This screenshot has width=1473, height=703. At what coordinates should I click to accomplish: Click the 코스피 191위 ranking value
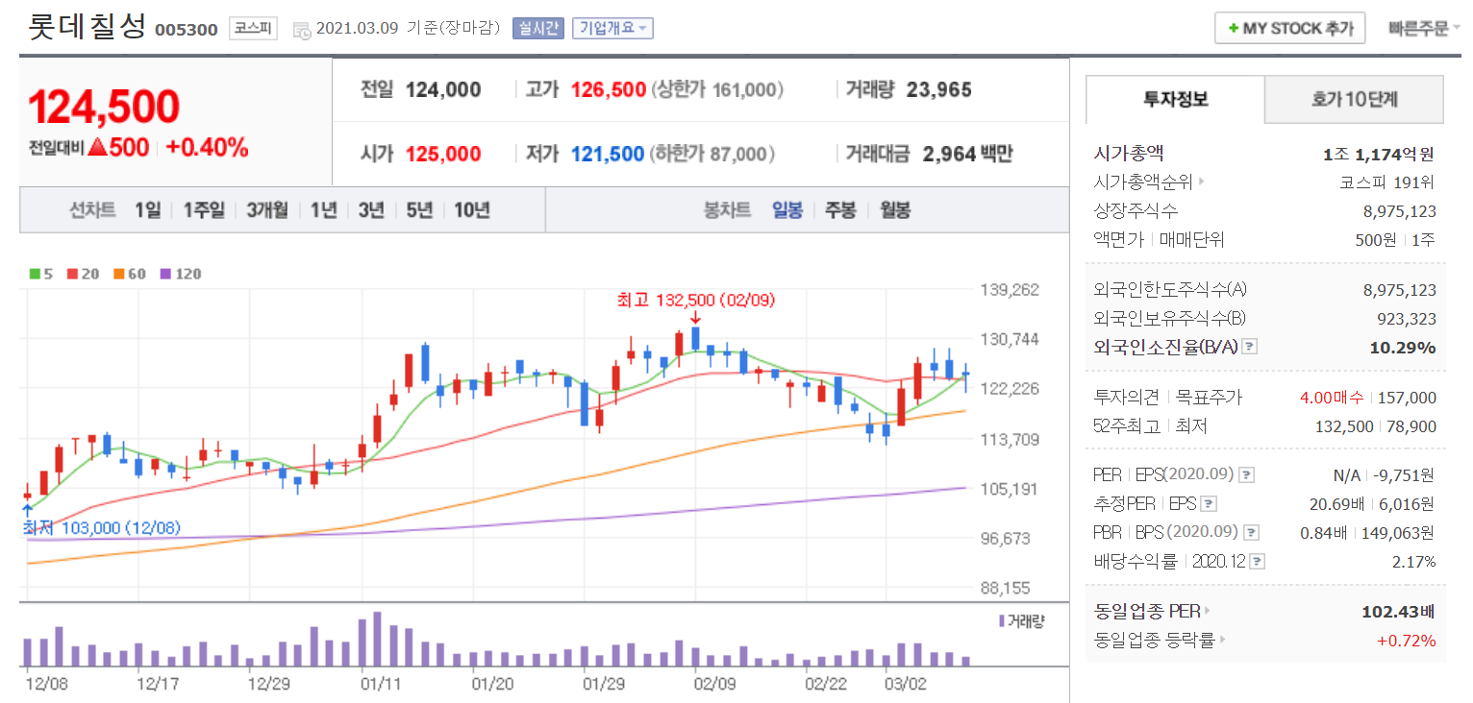pos(1387,182)
